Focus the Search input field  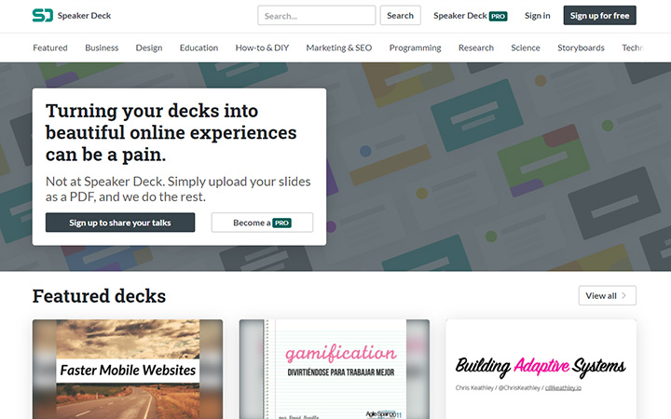point(317,16)
